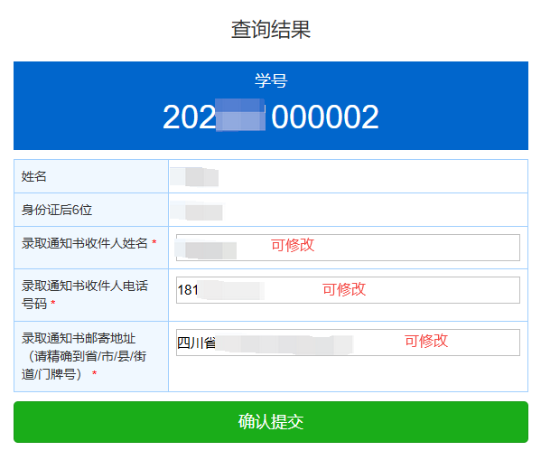Select the student number ending in 000002
Image resolution: width=541 pixels, height=460 pixels.
coord(271,117)
